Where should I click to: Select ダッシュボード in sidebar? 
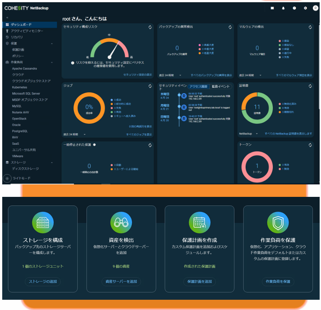(x=30, y=24)
